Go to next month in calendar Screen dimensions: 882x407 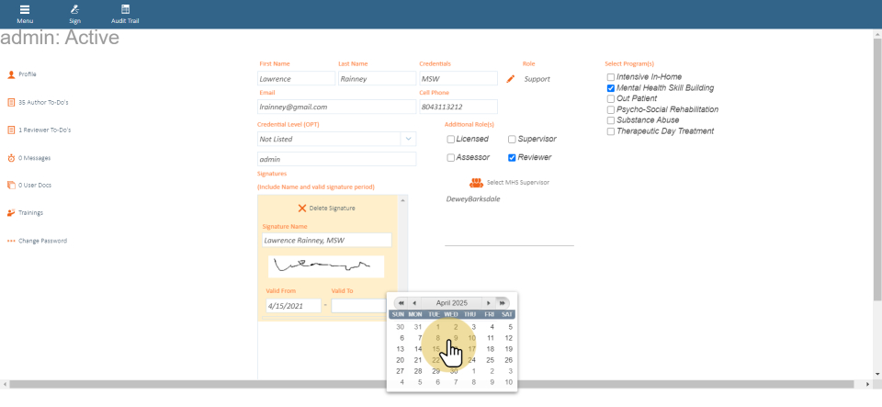click(488, 302)
